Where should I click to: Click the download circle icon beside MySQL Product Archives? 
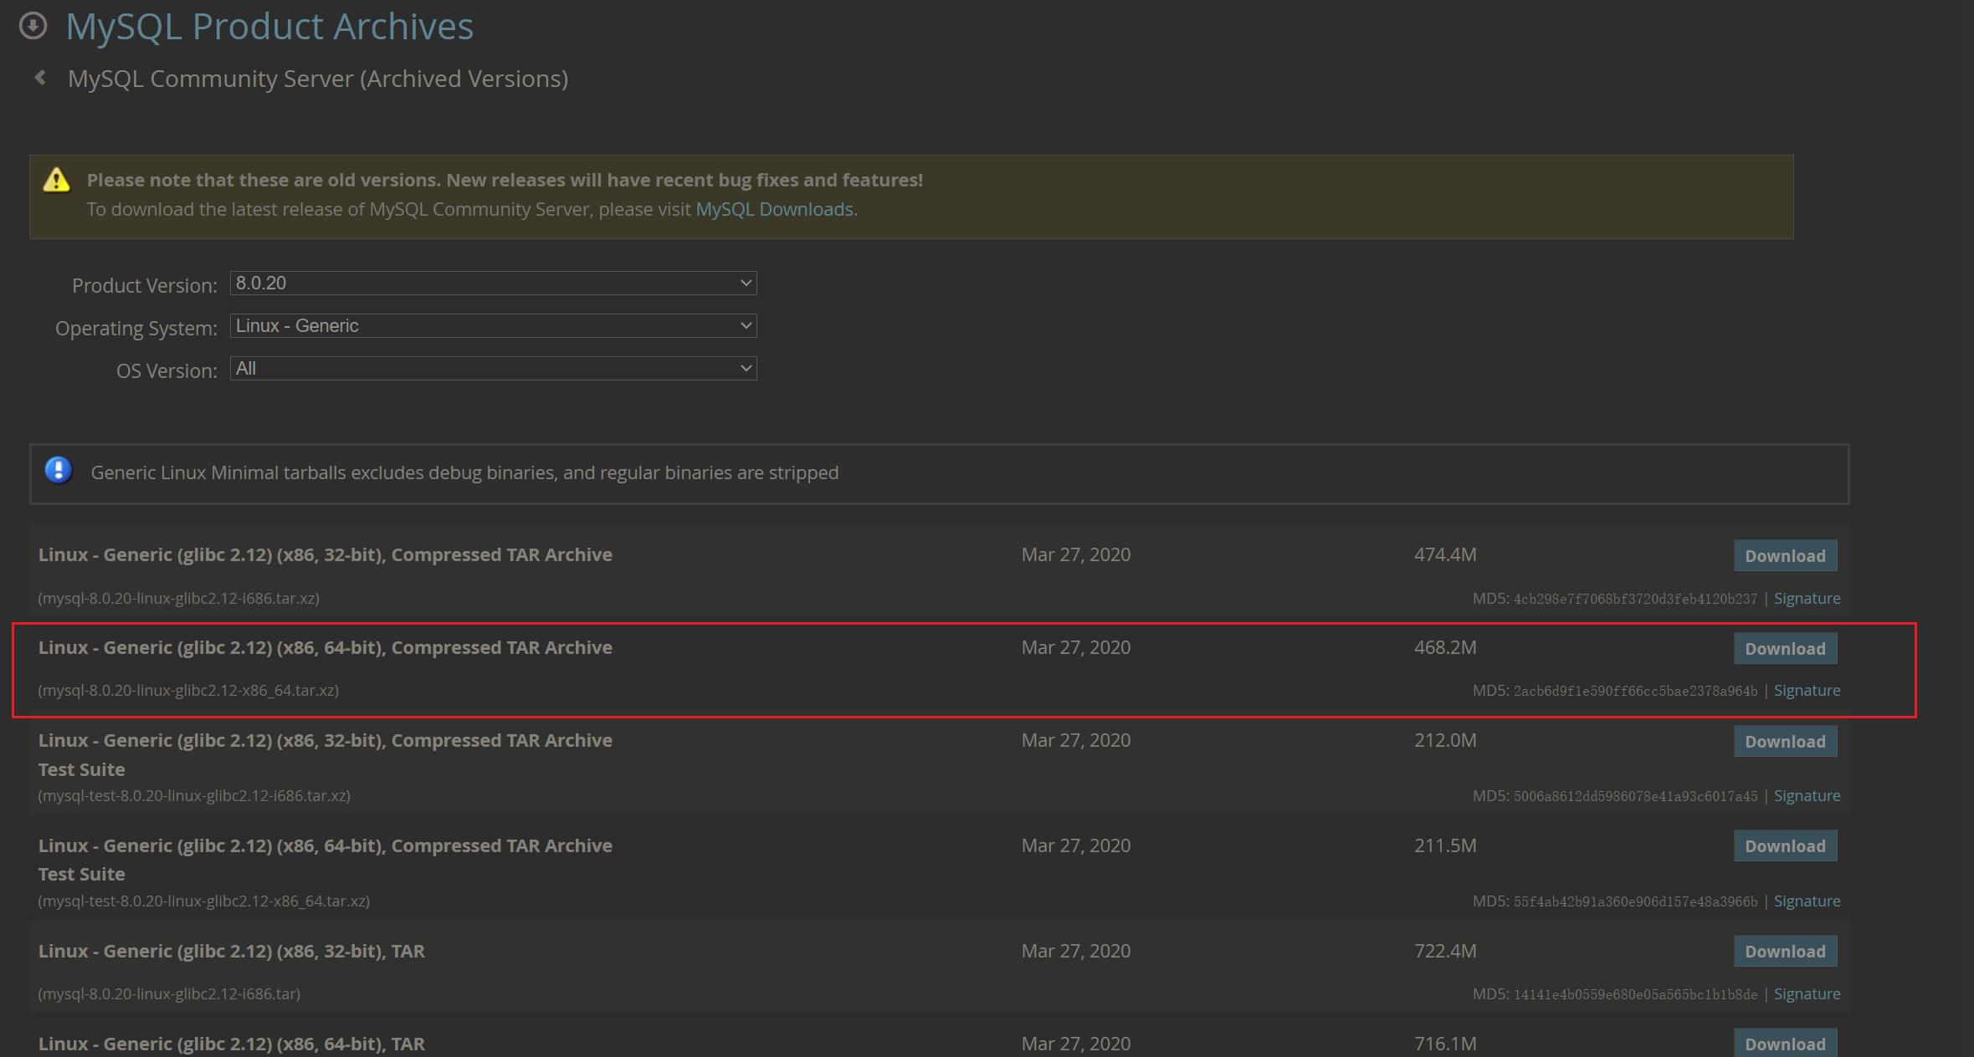pyautogui.click(x=33, y=26)
